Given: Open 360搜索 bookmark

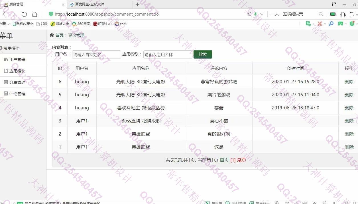Looking at the screenshot, I should 81,24.
